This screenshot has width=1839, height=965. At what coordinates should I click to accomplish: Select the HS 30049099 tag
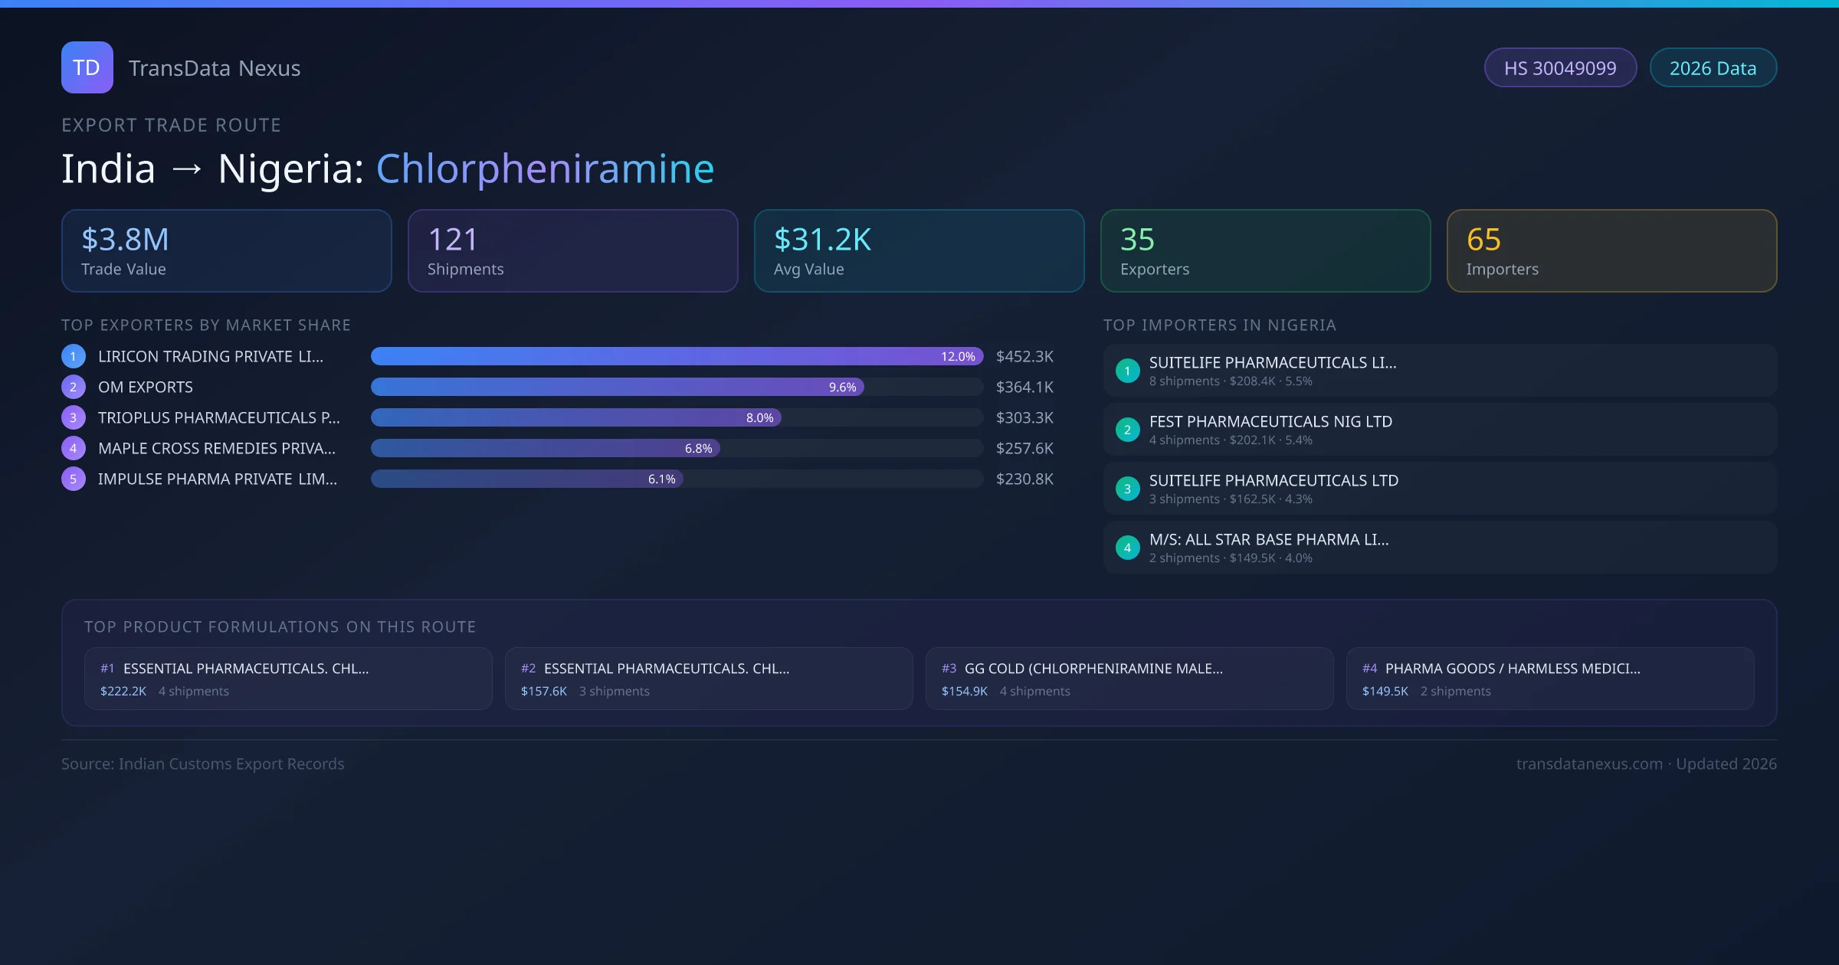pyautogui.click(x=1559, y=68)
